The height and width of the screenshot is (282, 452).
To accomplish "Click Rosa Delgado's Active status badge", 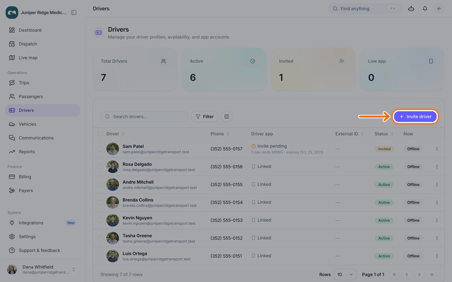I will tap(384, 167).
